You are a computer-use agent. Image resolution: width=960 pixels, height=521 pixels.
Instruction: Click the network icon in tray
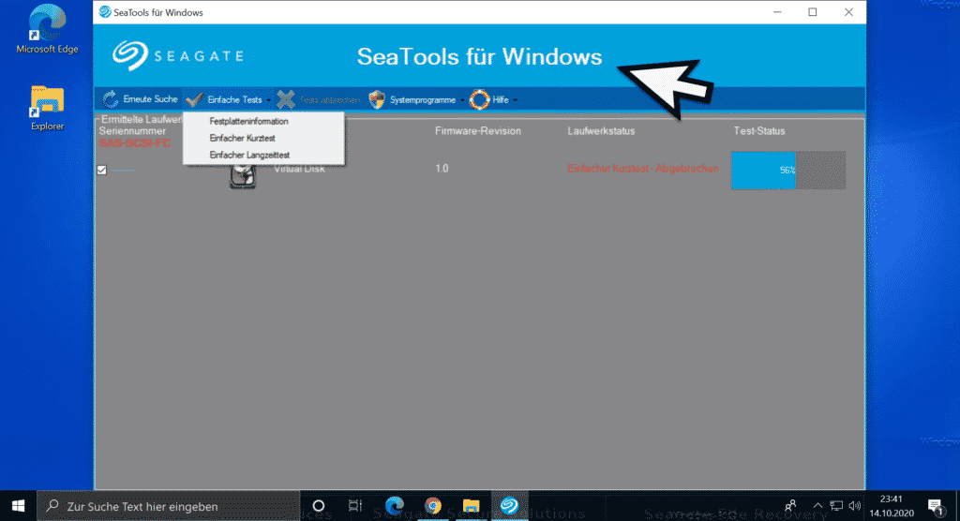tap(836, 506)
